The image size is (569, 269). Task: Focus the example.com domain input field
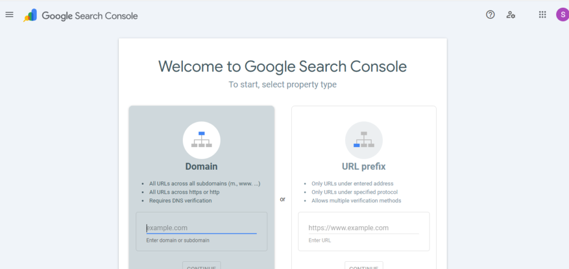(x=201, y=228)
